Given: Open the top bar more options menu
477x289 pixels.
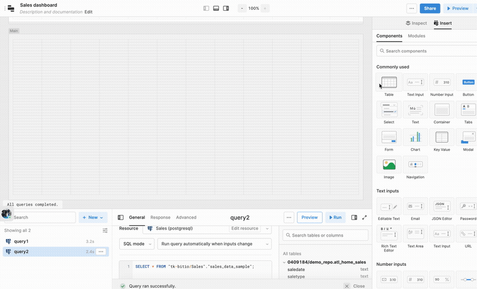Looking at the screenshot, I should coord(411,8).
